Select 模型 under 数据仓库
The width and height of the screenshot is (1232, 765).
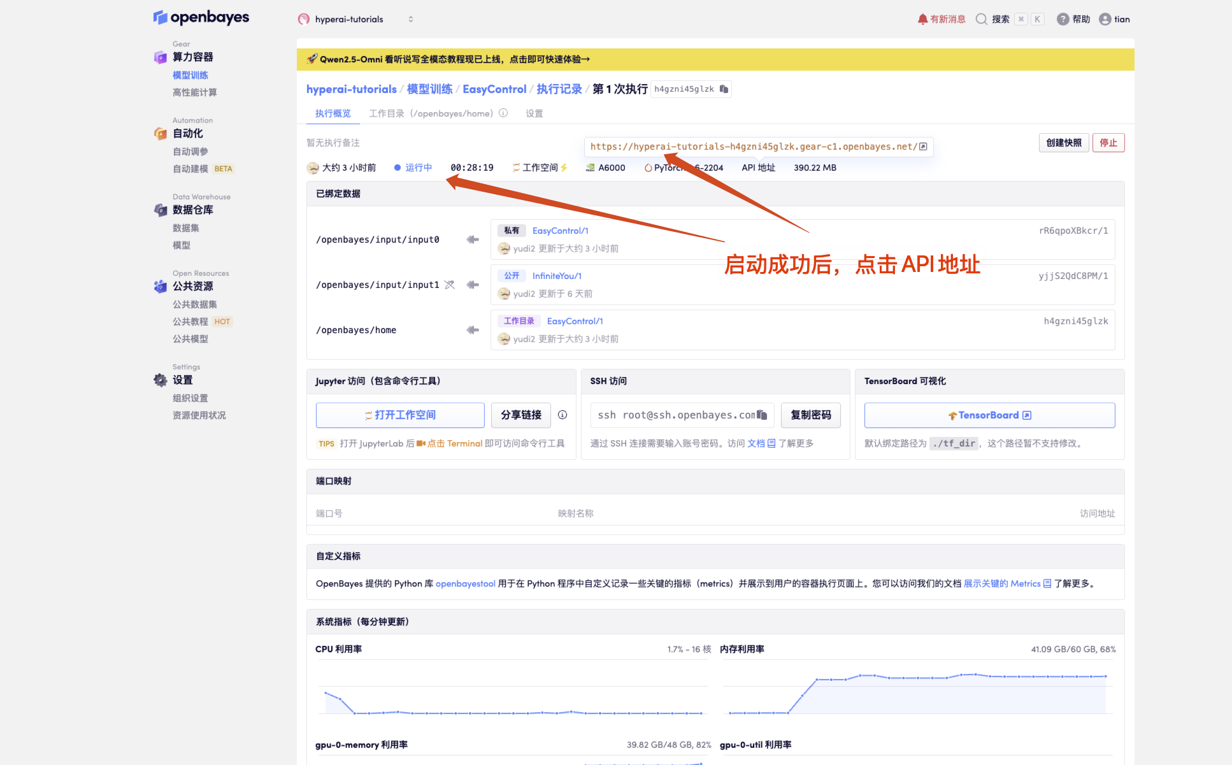[181, 245]
